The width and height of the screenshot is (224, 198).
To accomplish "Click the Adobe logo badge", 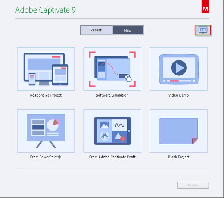I will pyautogui.click(x=205, y=6).
